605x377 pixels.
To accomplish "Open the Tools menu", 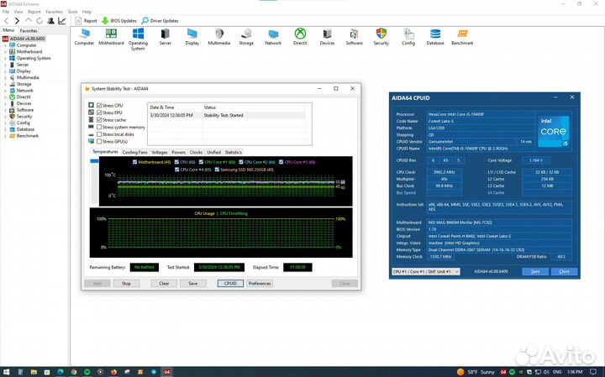I will (x=72, y=12).
